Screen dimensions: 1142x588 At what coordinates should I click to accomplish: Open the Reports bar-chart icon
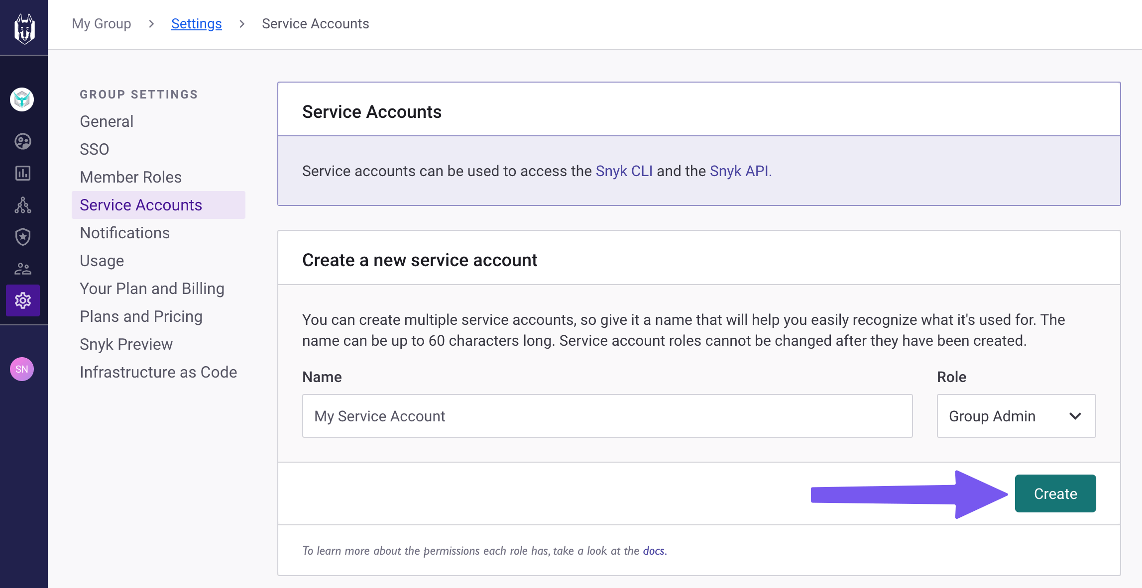[22, 173]
